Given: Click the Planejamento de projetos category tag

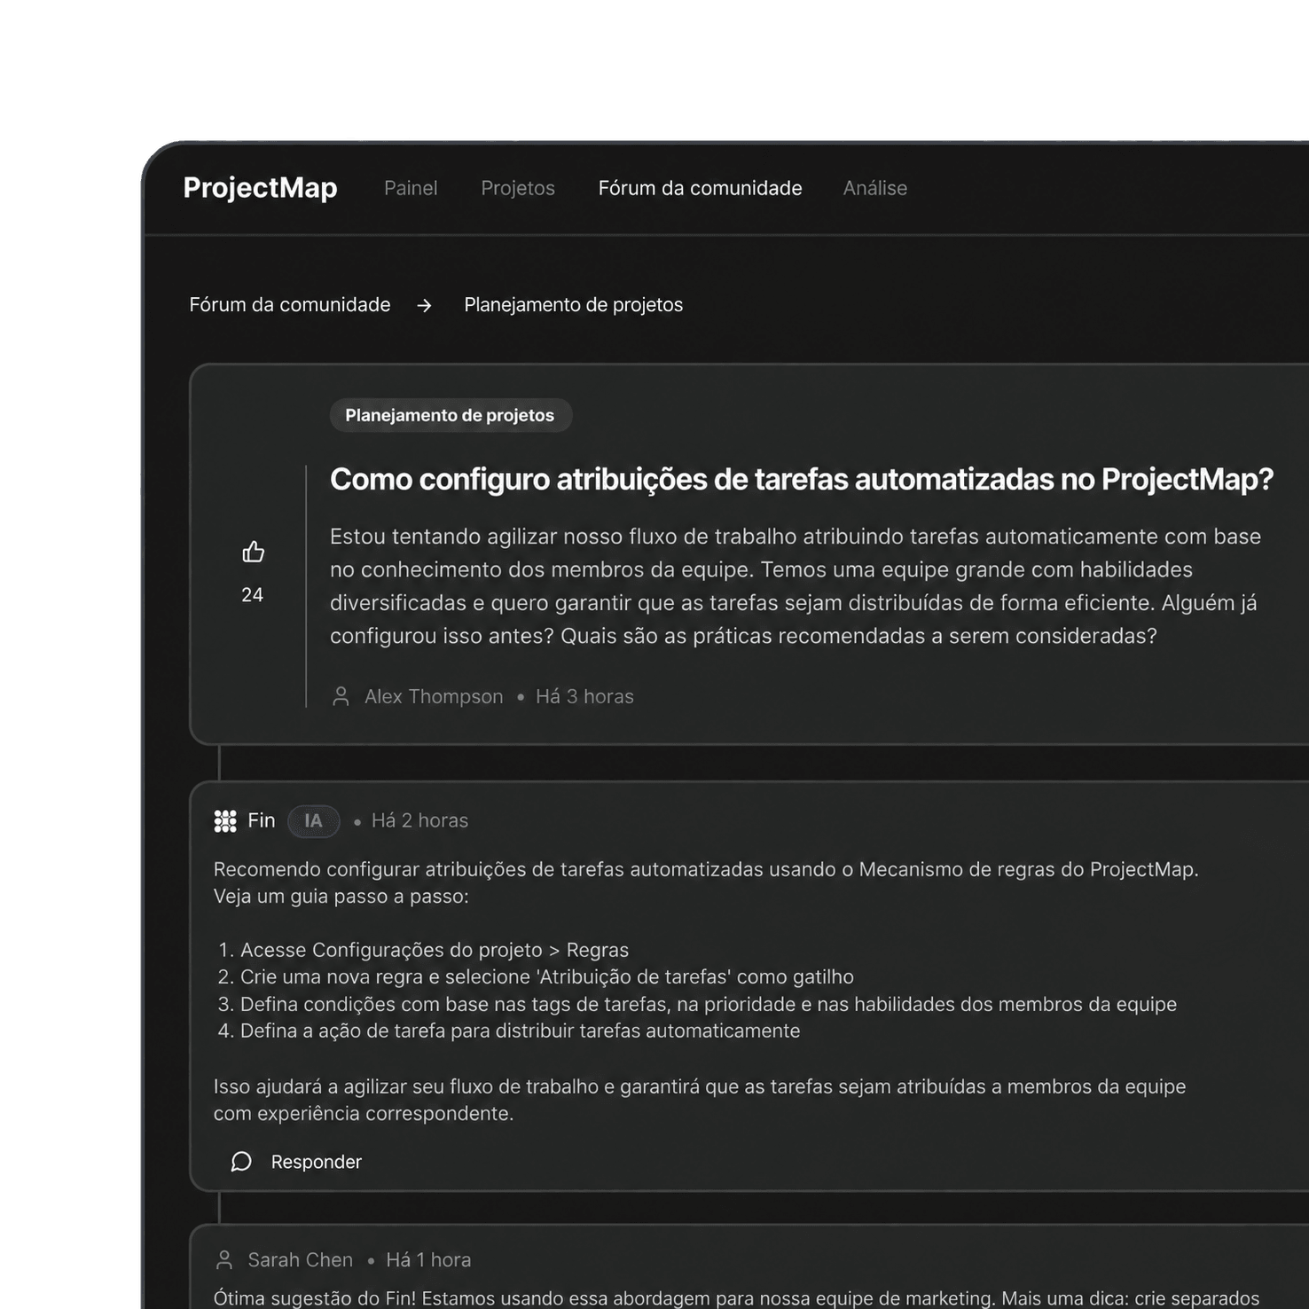Looking at the screenshot, I should tap(451, 415).
